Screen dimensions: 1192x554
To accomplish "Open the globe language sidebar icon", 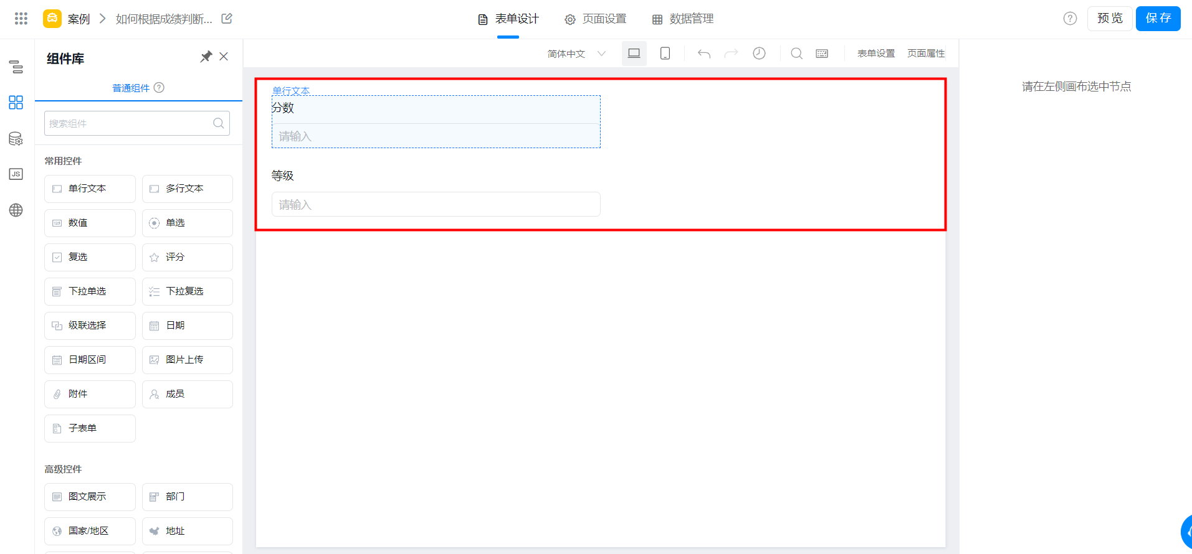I will 16,210.
